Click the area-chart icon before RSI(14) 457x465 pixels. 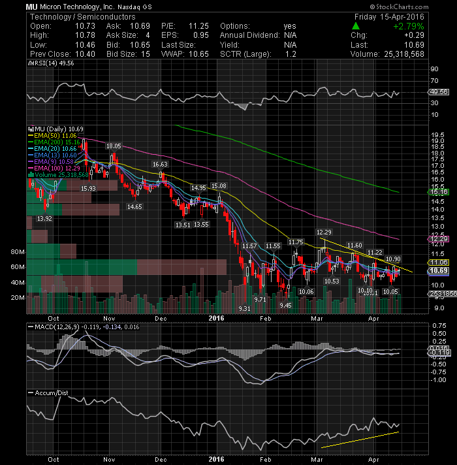(31, 63)
